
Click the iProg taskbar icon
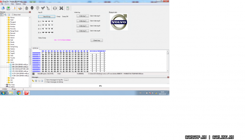(26, 93)
